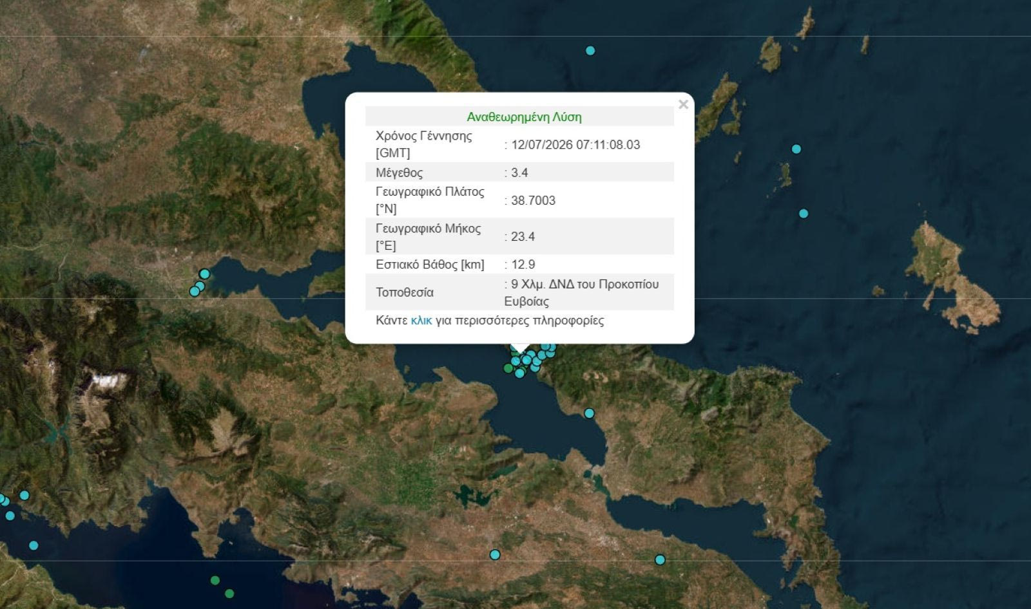Select latitude value '38.7003'
The height and width of the screenshot is (609, 1031).
pyautogui.click(x=533, y=200)
